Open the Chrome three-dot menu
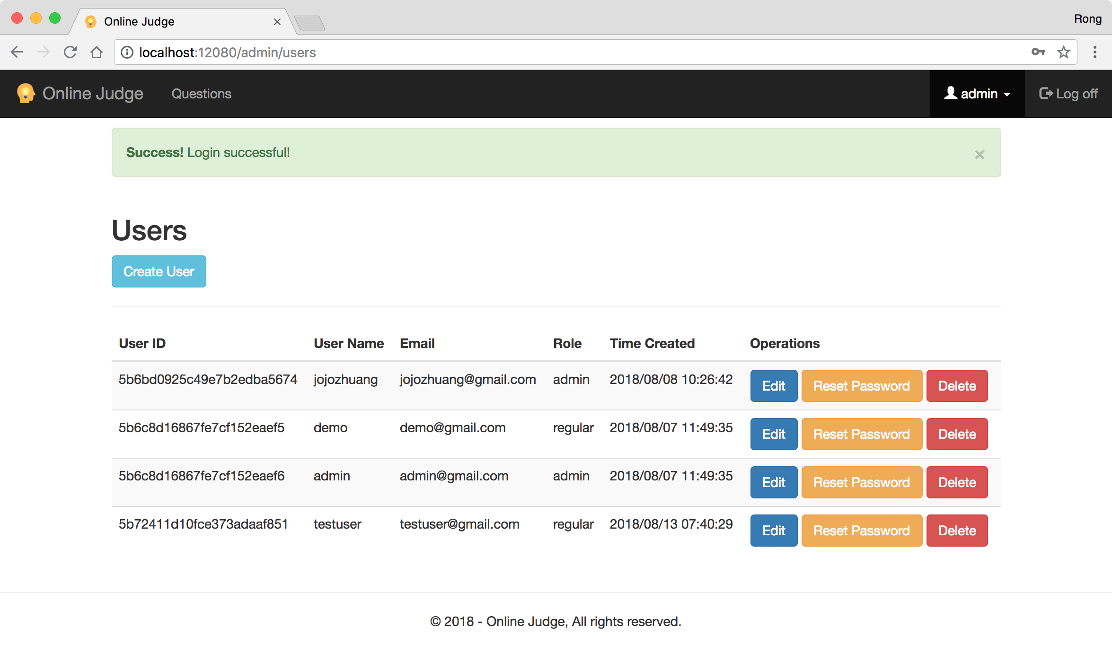This screenshot has height=662, width=1112. [x=1094, y=52]
